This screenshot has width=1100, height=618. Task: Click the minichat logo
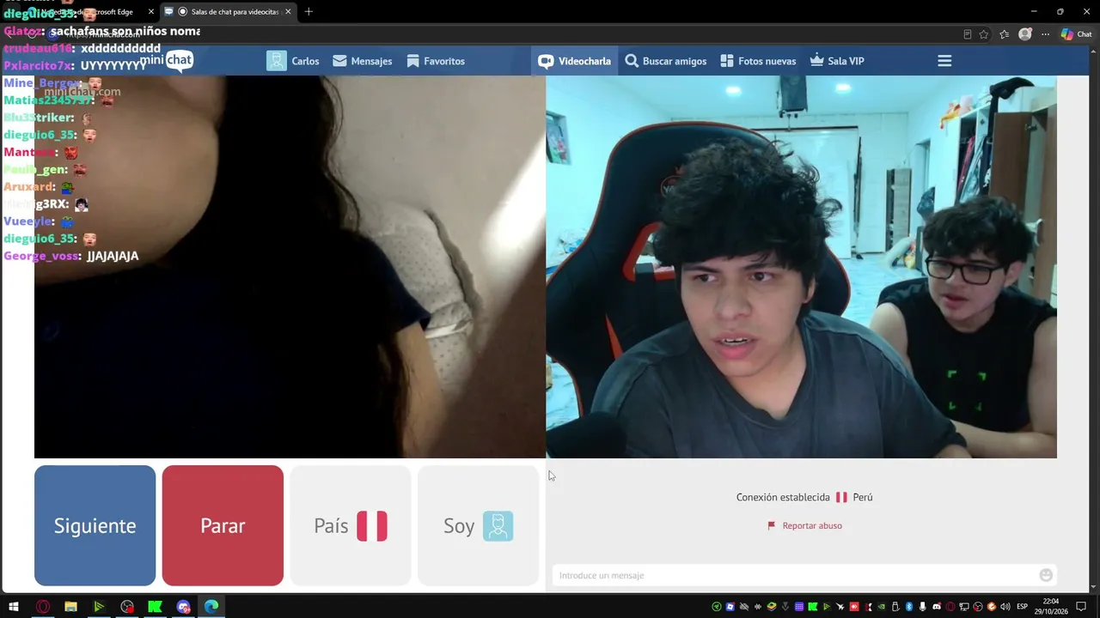pyautogui.click(x=168, y=60)
